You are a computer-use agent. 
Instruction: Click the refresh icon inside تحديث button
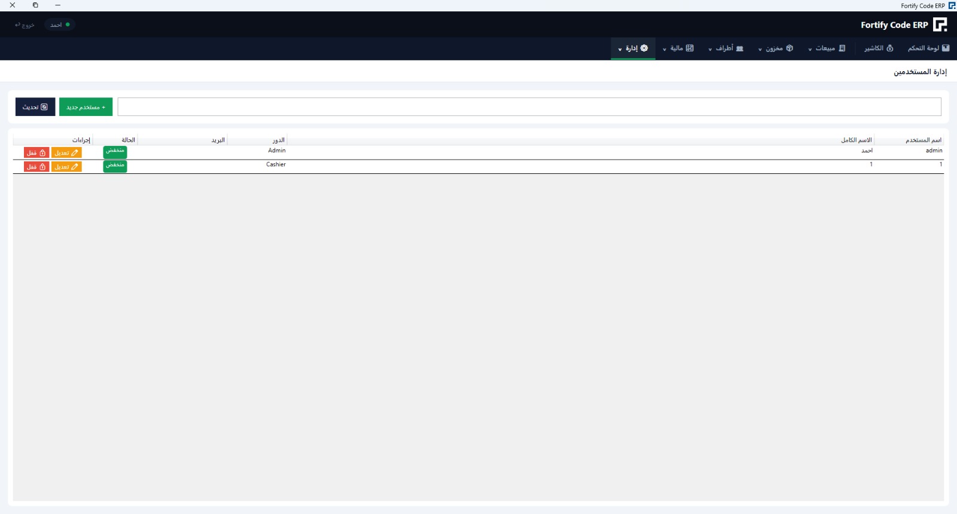tap(44, 107)
